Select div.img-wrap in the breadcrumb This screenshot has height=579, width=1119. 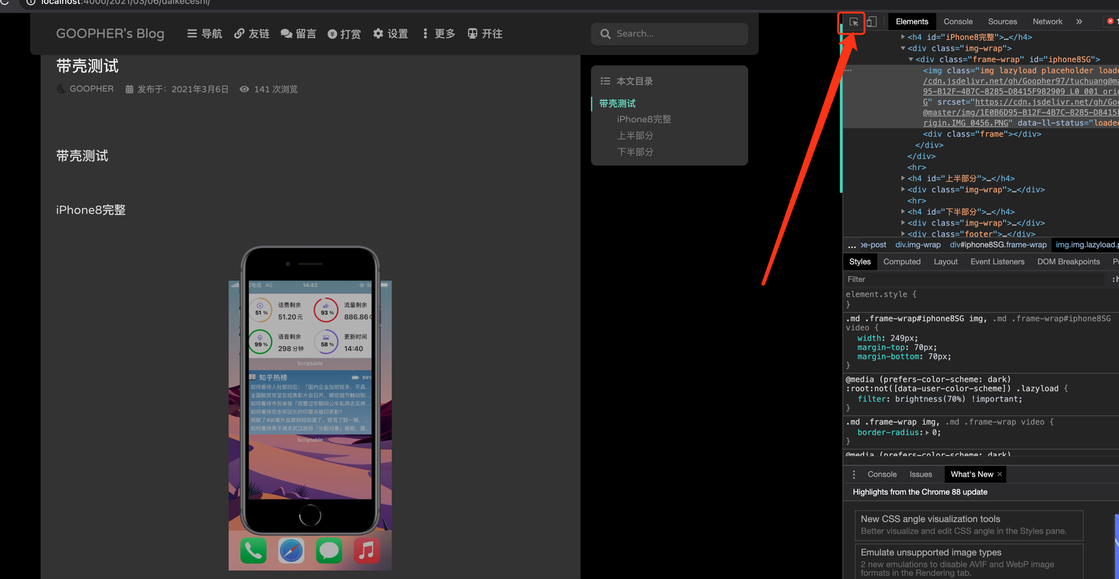(x=918, y=245)
